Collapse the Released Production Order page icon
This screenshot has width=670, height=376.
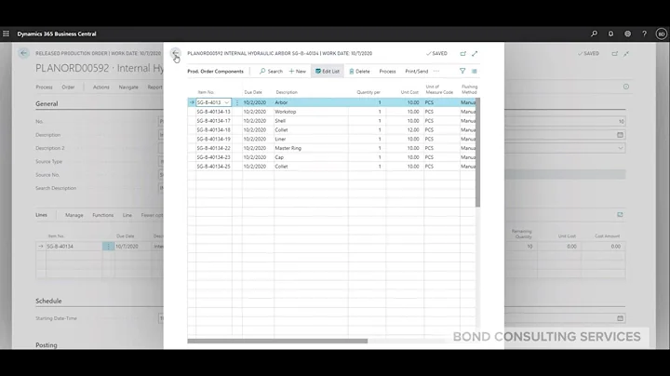pos(626,53)
